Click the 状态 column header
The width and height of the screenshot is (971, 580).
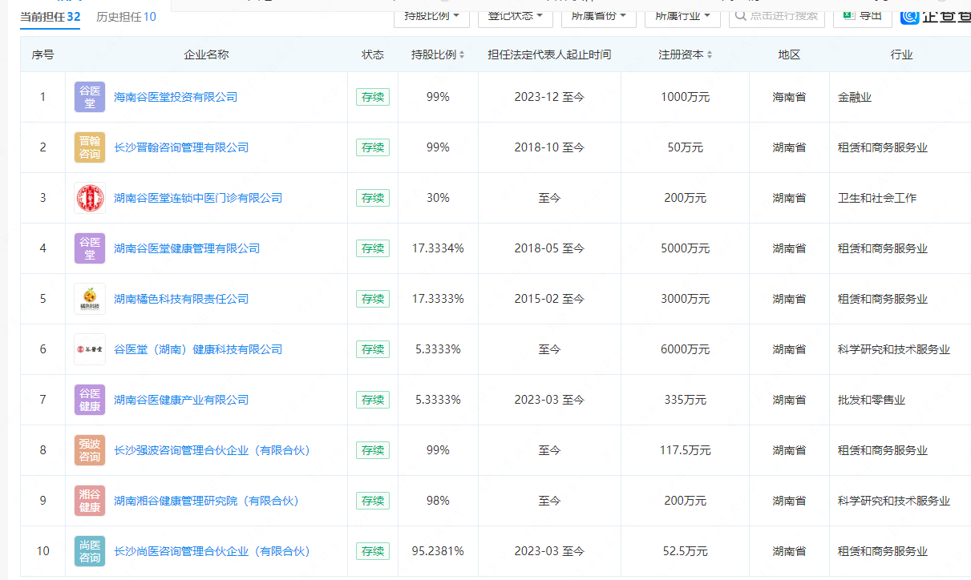click(x=373, y=54)
